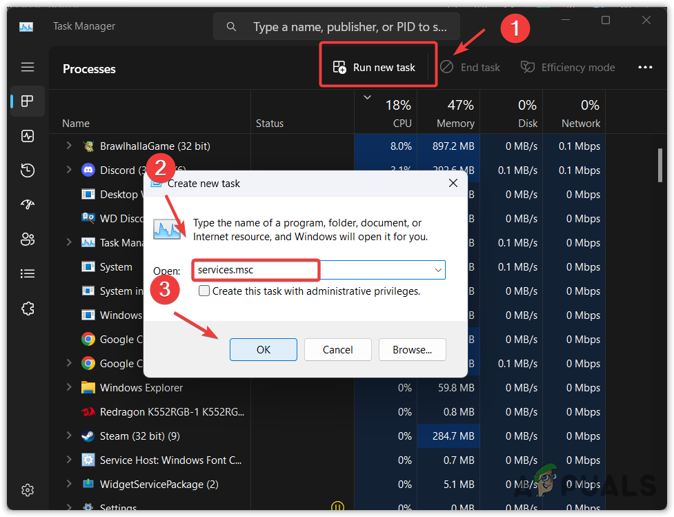Screen dimensions: 674x517
Task: Open the dropdown arrow of the Open field
Action: tap(438, 270)
